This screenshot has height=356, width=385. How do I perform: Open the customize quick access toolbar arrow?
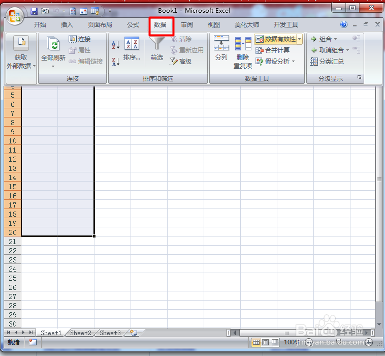point(110,11)
